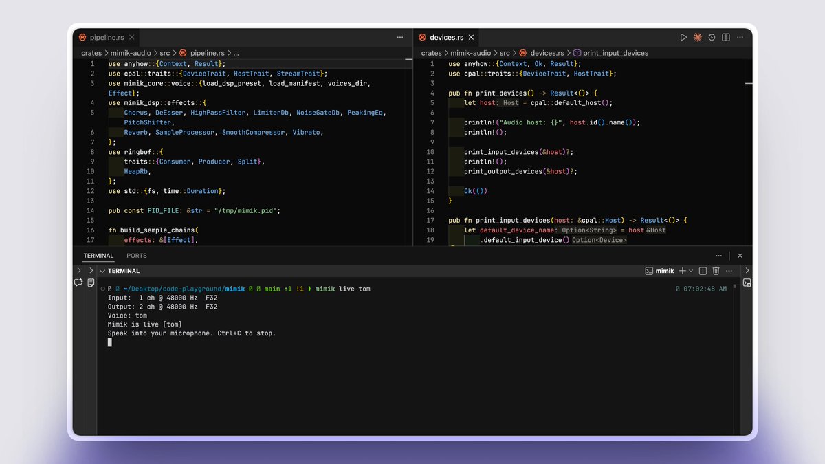Create a new terminal with plus icon
The image size is (825, 464).
click(683, 271)
